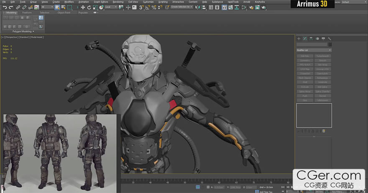Click the TurboSmooth modifier button
368x193 pixels.
tap(322, 56)
